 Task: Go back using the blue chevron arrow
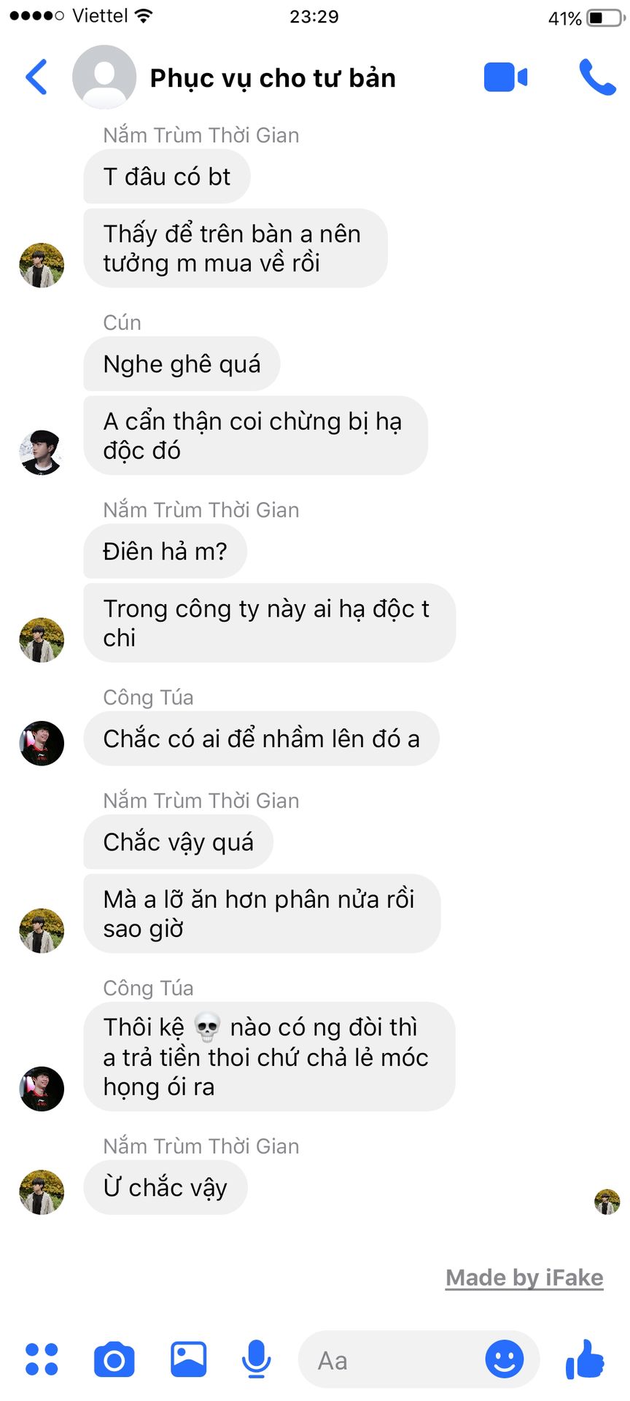point(36,77)
